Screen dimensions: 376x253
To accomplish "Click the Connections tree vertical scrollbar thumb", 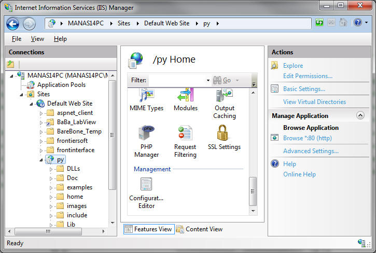I will pos(112,135).
